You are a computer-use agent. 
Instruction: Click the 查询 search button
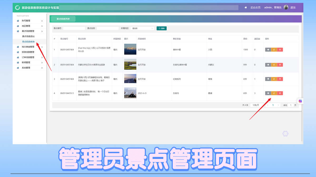click(161, 28)
